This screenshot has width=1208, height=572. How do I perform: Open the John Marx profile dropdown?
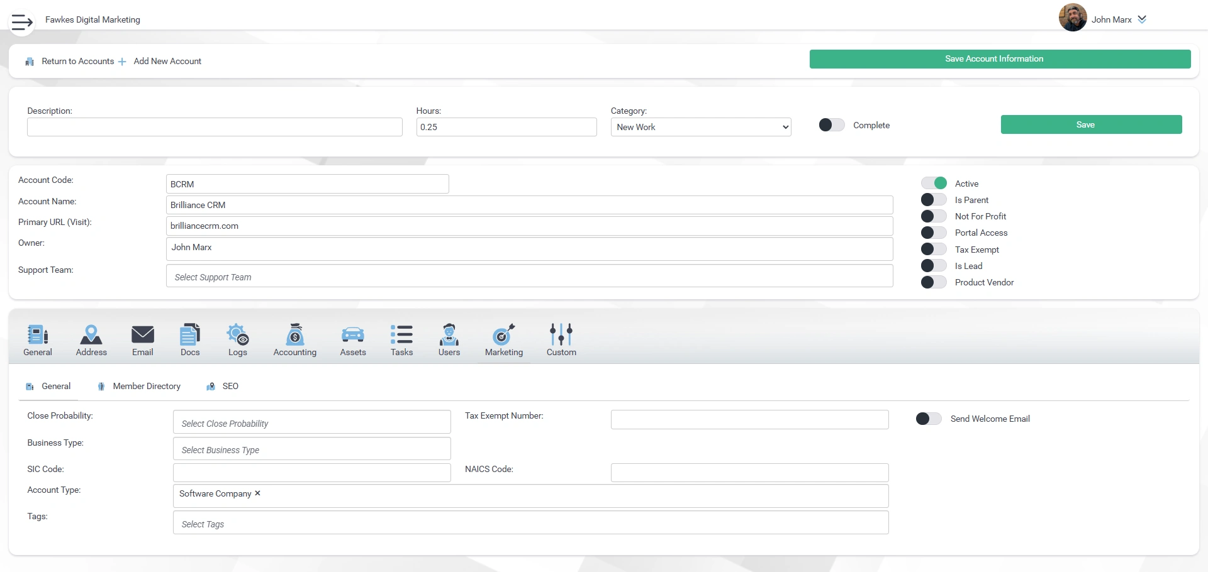click(x=1117, y=19)
